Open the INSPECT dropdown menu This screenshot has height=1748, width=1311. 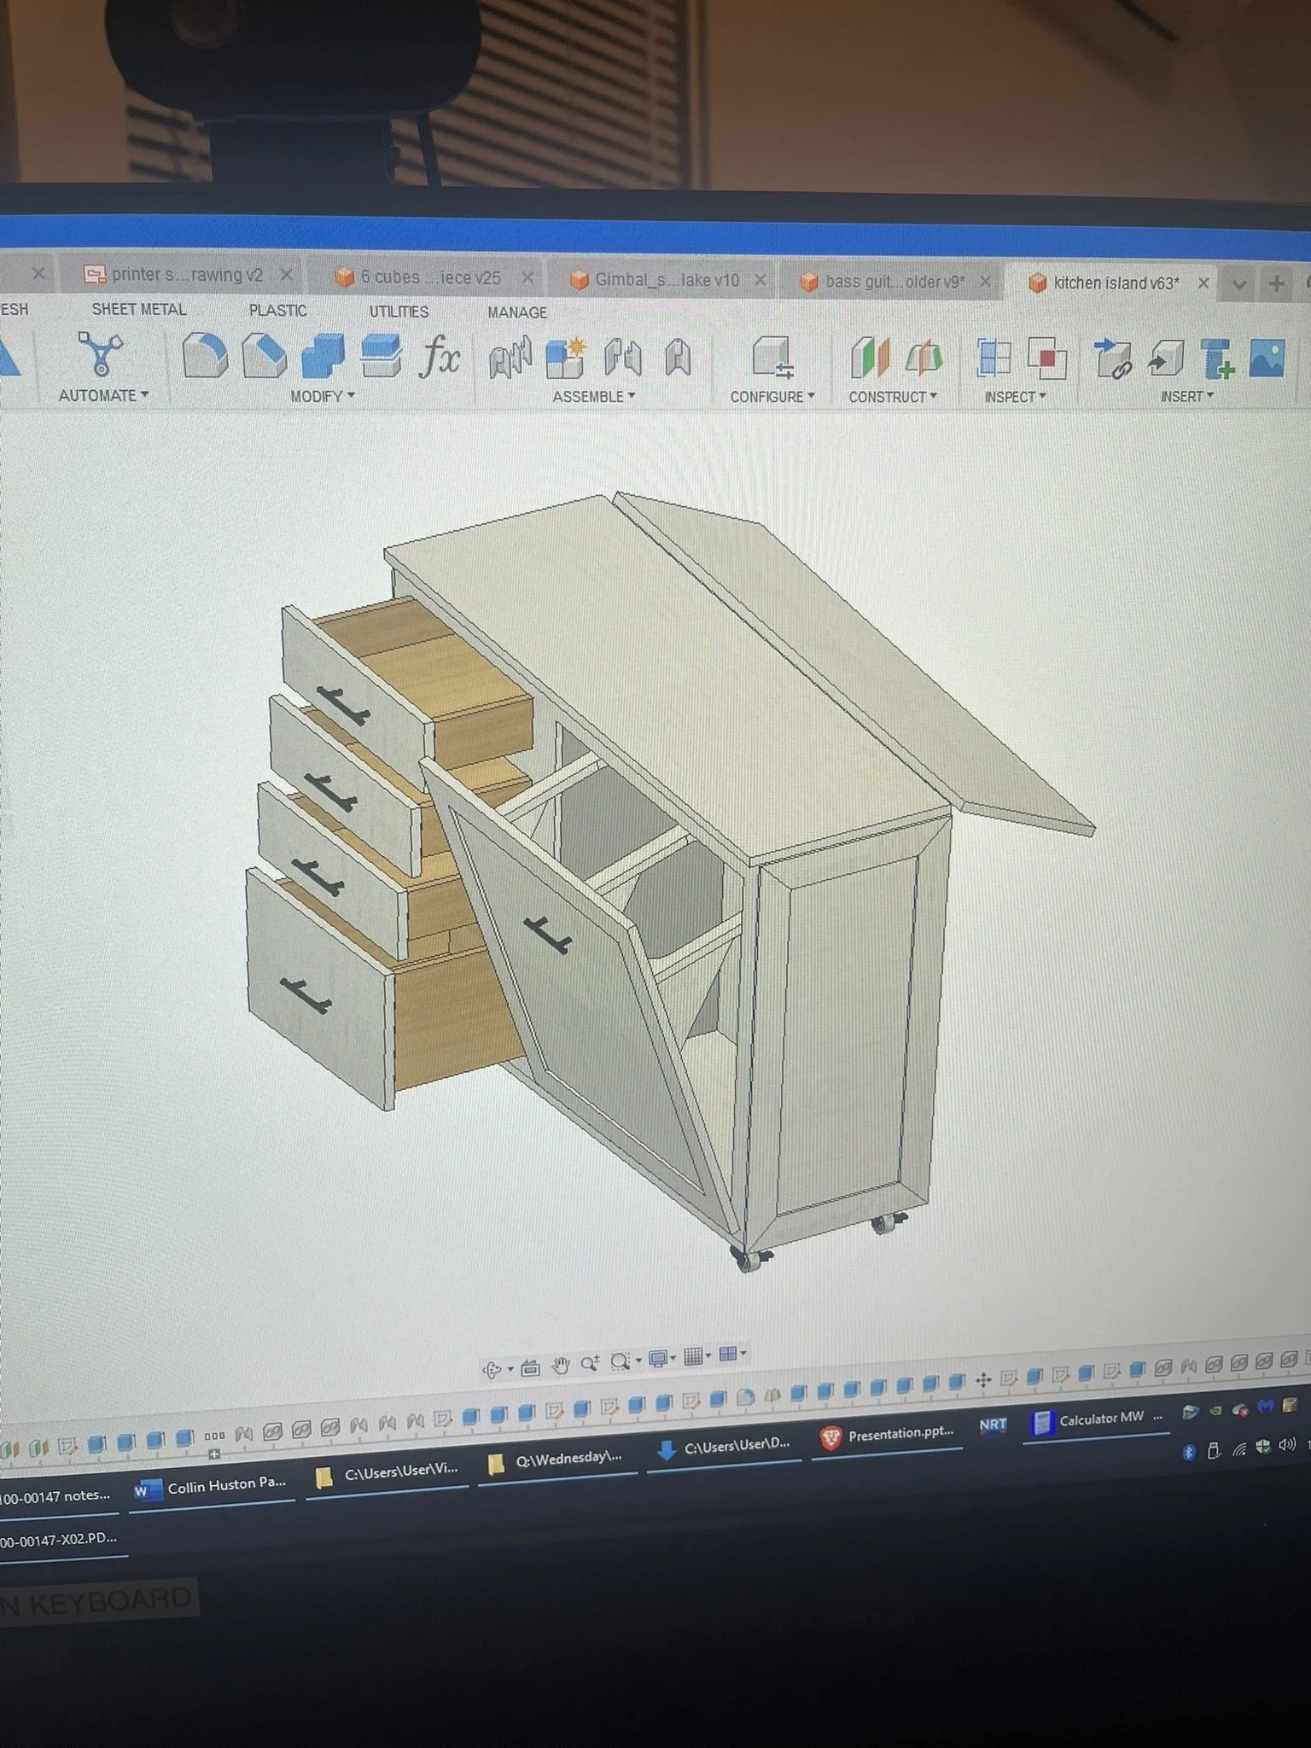tap(1015, 397)
